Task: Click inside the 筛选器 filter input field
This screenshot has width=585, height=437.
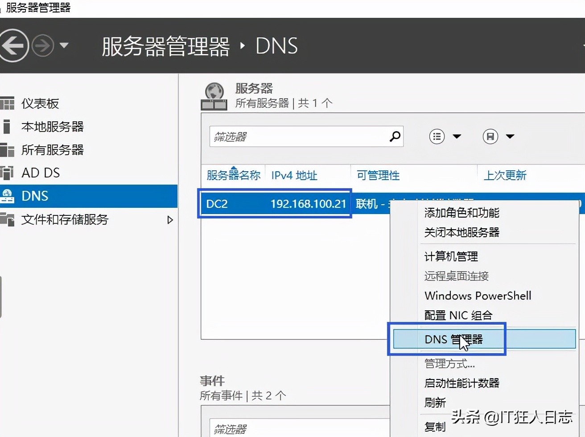Action: pyautogui.click(x=290, y=136)
